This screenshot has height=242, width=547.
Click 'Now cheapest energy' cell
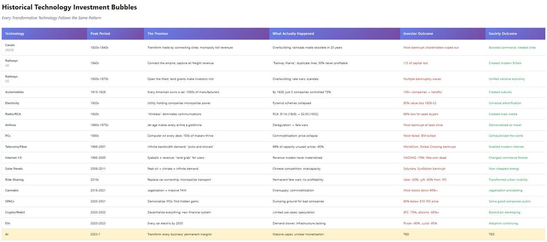(x=515, y=169)
